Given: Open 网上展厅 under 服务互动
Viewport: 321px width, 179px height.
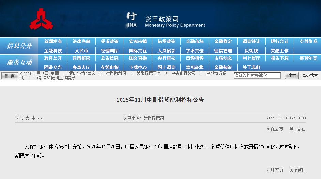Looking at the screenshot, I should point(251,58).
